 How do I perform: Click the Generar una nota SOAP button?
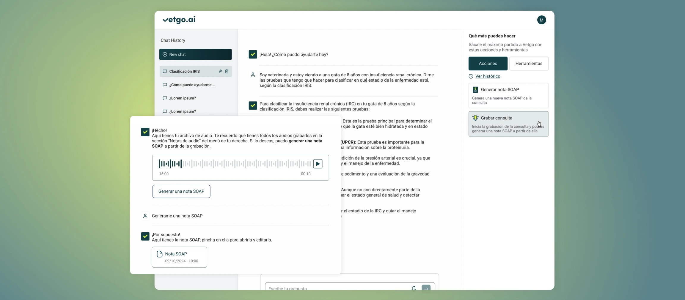point(181,191)
